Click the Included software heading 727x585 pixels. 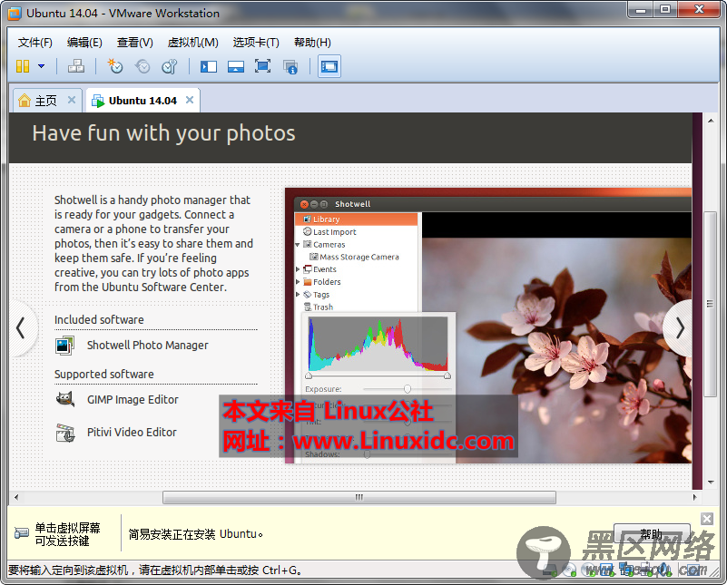[x=99, y=319]
